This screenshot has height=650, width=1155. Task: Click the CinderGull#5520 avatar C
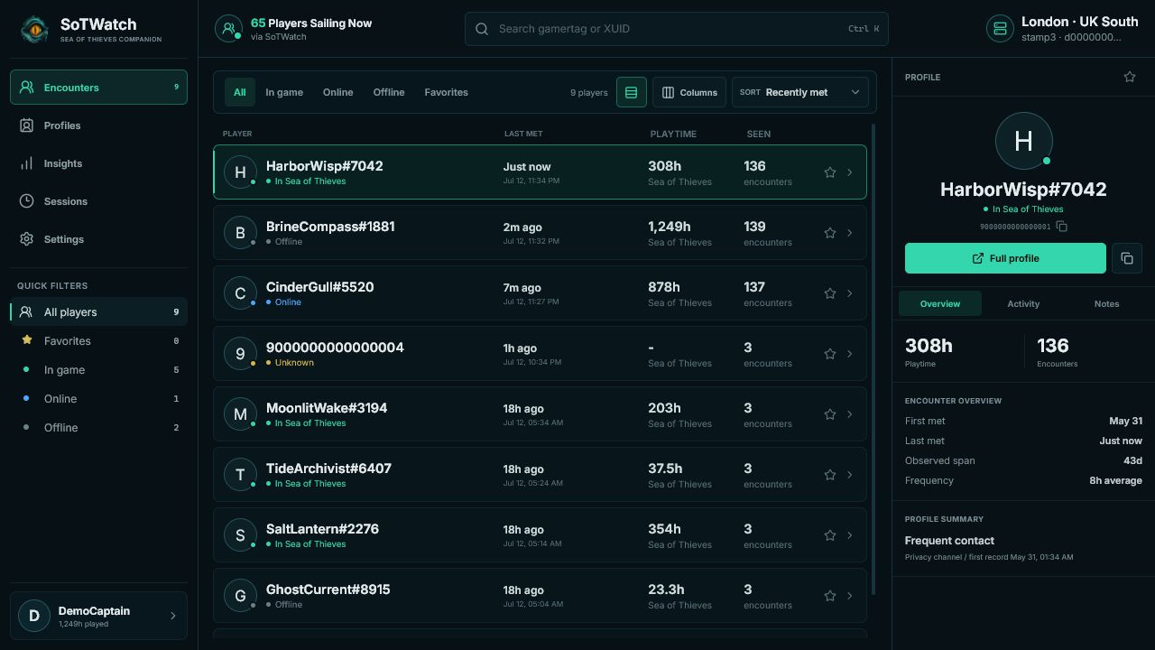[x=240, y=293]
